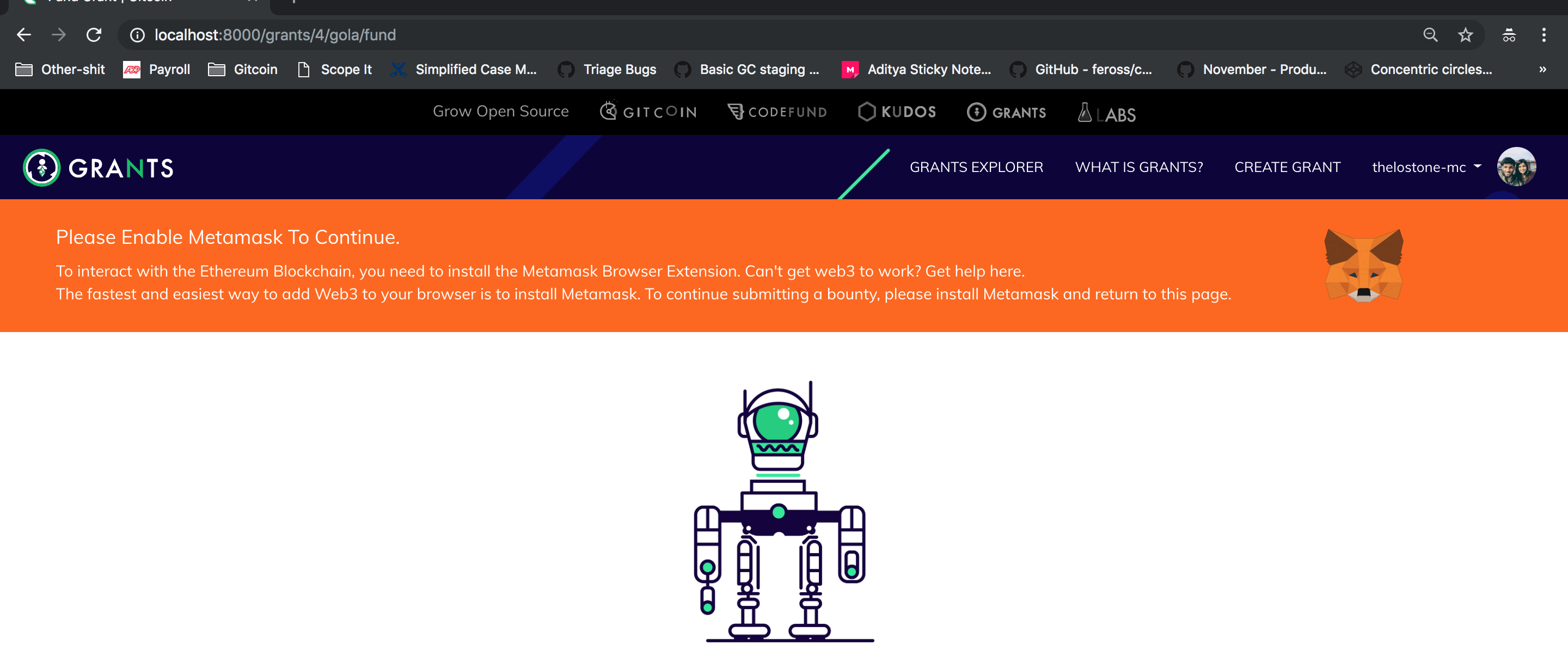This screenshot has width=1568, height=663.
Task: Click the Kudos hexagon icon
Action: (x=867, y=112)
